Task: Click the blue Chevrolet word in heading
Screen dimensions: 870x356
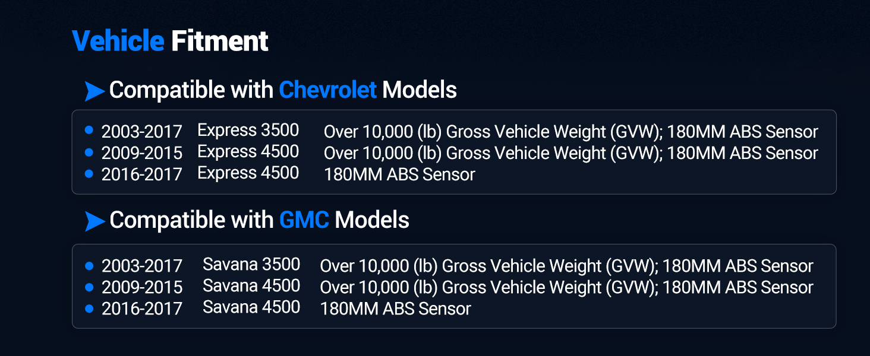Action: click(327, 90)
